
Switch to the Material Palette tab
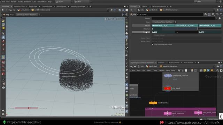click(174, 62)
